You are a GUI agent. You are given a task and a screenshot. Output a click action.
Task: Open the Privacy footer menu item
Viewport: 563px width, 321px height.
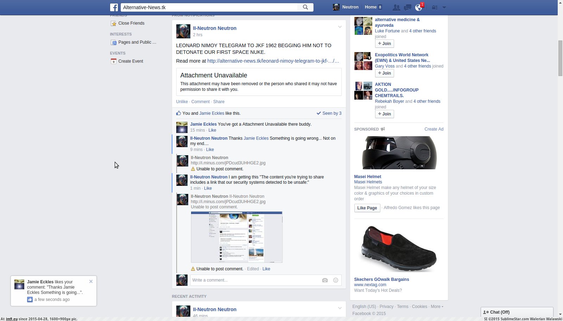pos(386,307)
